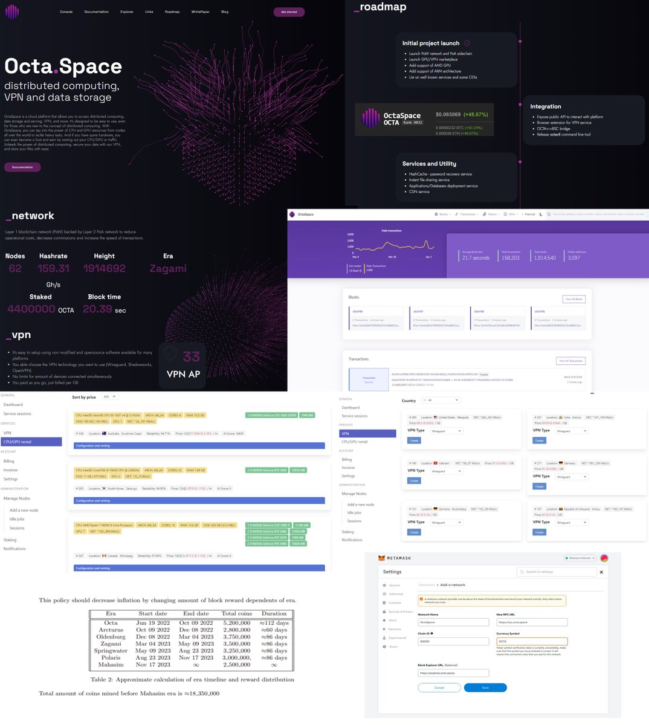The height and width of the screenshot is (725, 649).
Task: Click the Save button in MetaMask
Action: click(x=485, y=688)
